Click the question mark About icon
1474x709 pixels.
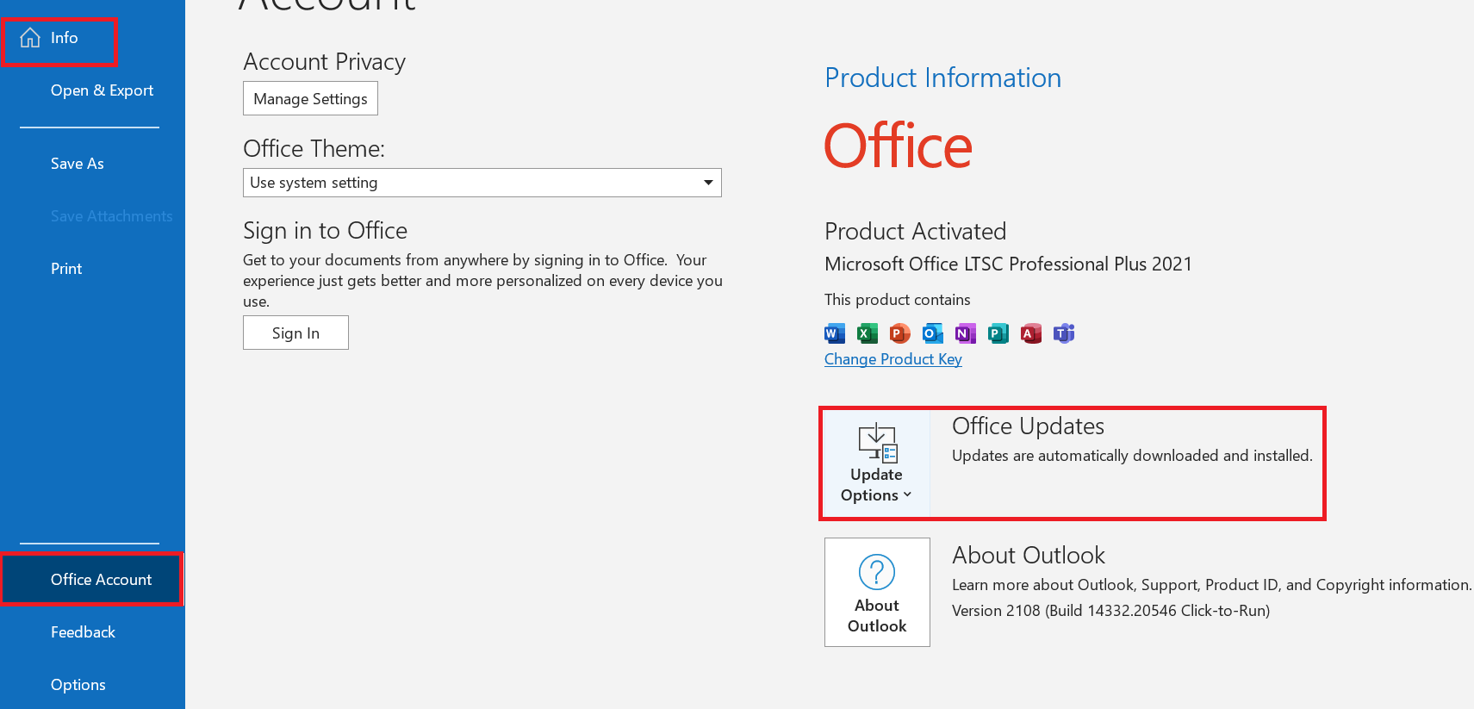tap(877, 572)
